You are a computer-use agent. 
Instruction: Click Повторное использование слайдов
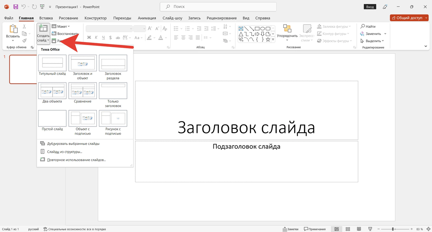76,160
